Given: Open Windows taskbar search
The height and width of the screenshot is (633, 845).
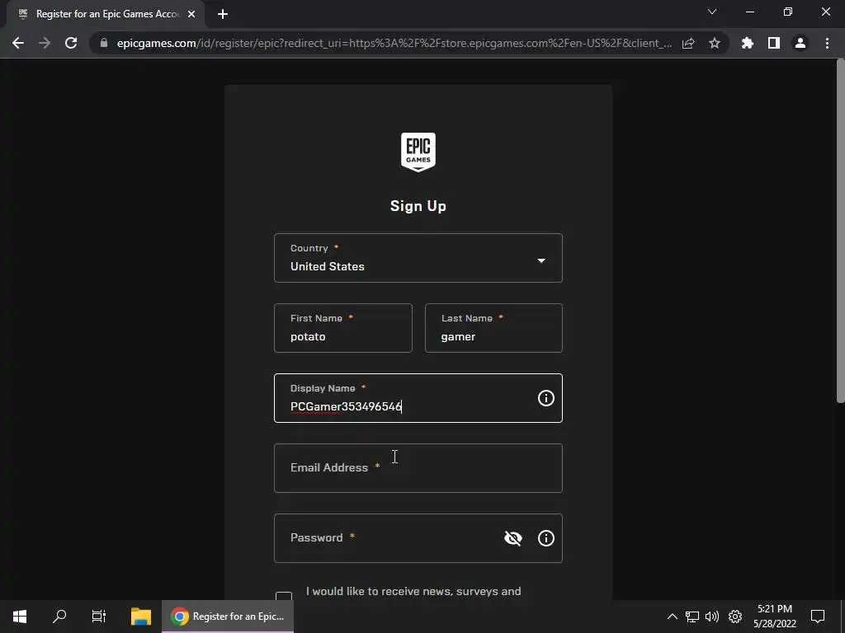Looking at the screenshot, I should coord(59,617).
